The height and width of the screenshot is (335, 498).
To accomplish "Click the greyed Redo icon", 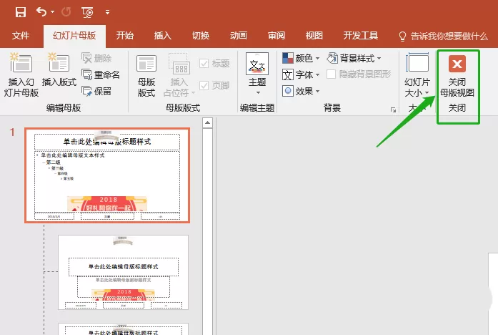I will pos(66,12).
